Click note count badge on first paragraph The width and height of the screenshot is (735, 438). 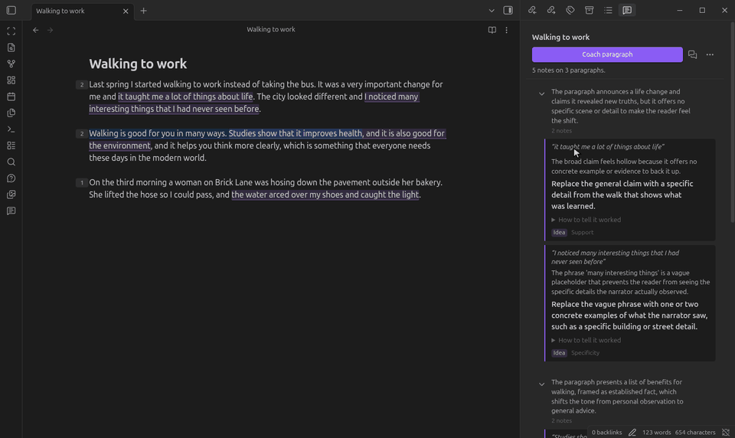[82, 85]
